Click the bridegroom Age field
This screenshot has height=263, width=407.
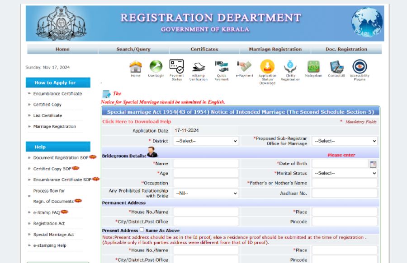(x=206, y=173)
